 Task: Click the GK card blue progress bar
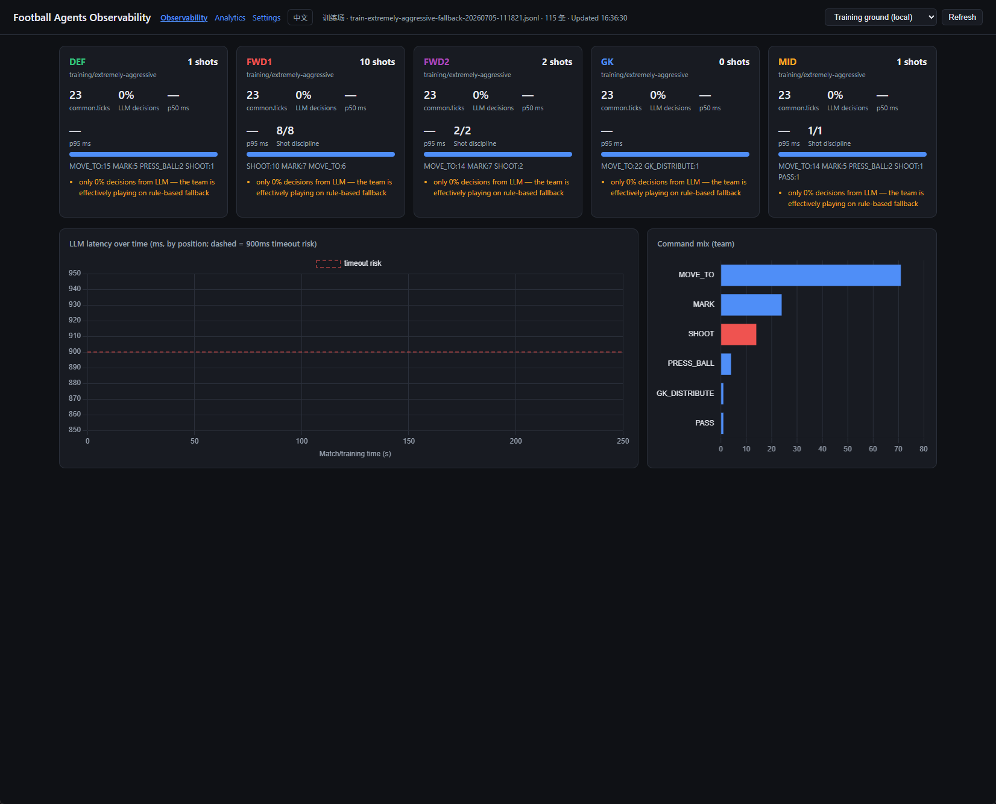[675, 154]
